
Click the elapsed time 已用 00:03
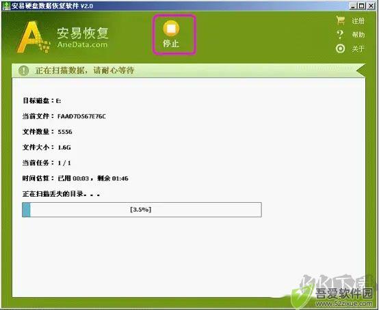[x=73, y=178]
